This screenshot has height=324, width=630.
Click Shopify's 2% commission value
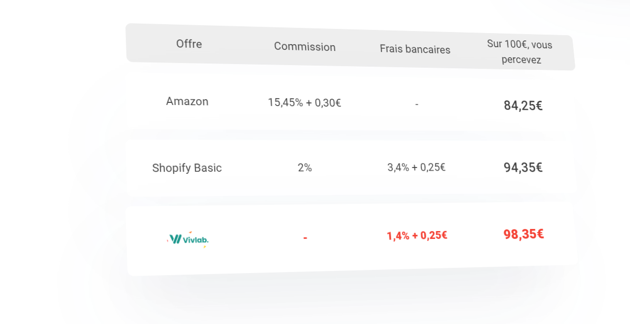click(305, 167)
